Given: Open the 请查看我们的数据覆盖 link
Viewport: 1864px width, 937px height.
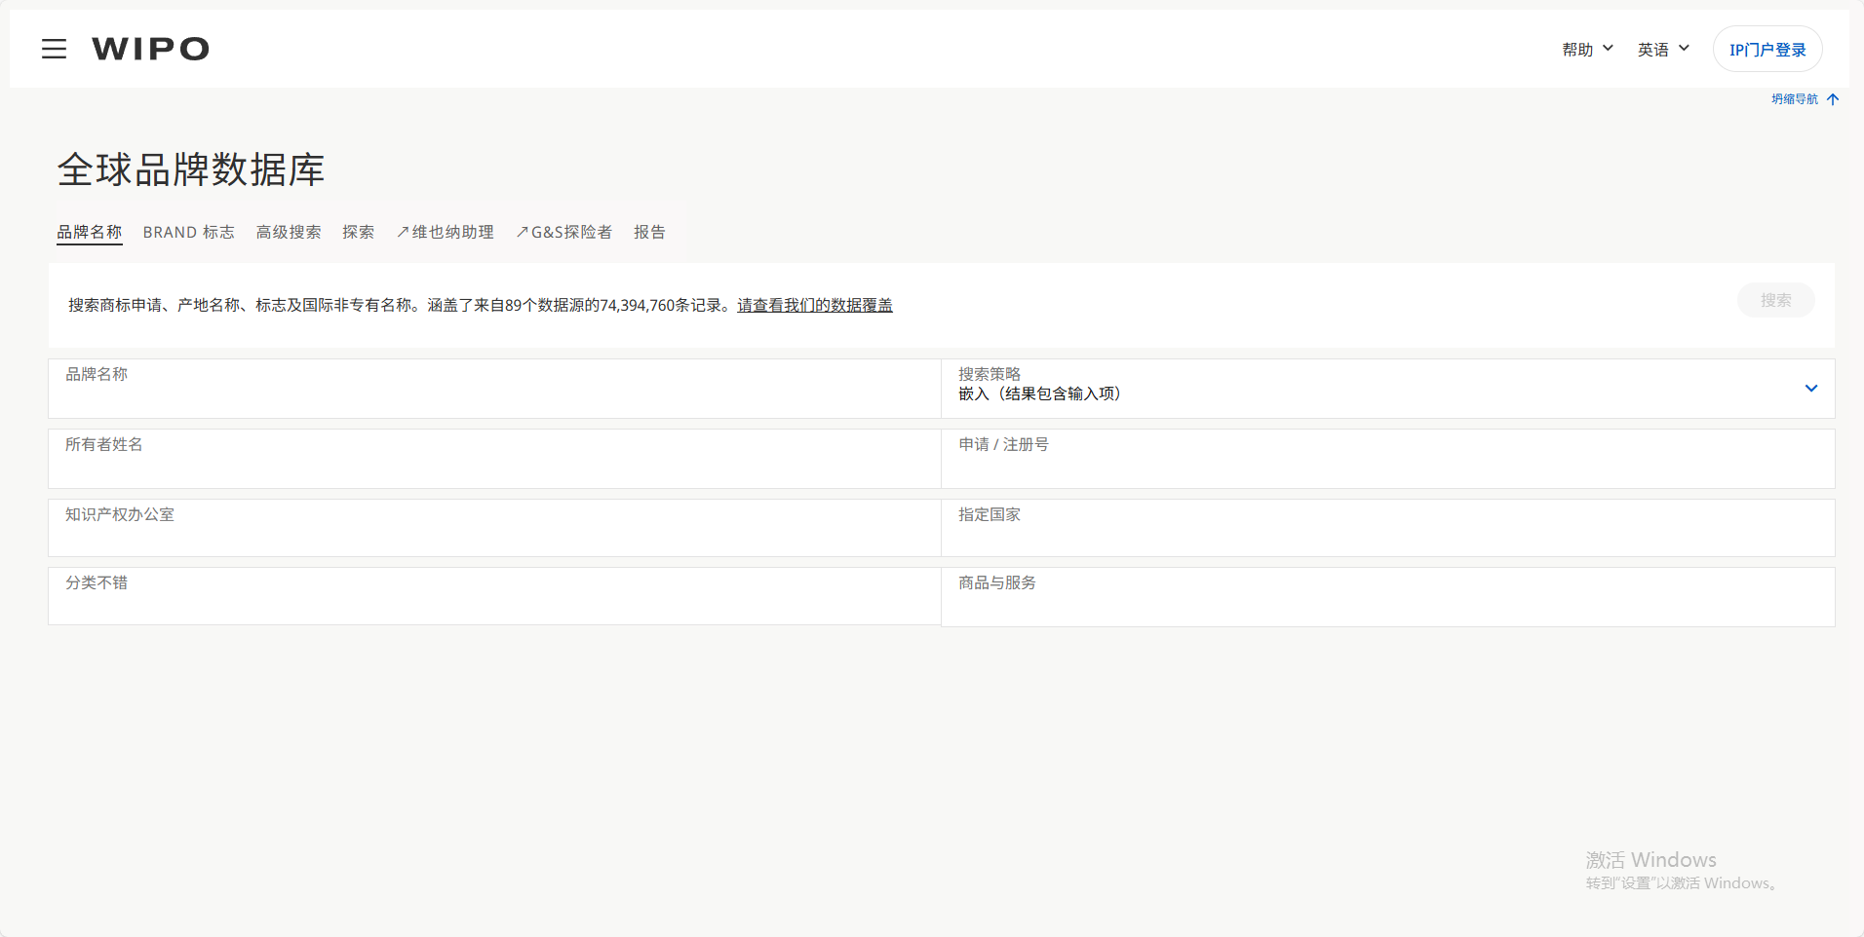Looking at the screenshot, I should click(814, 306).
